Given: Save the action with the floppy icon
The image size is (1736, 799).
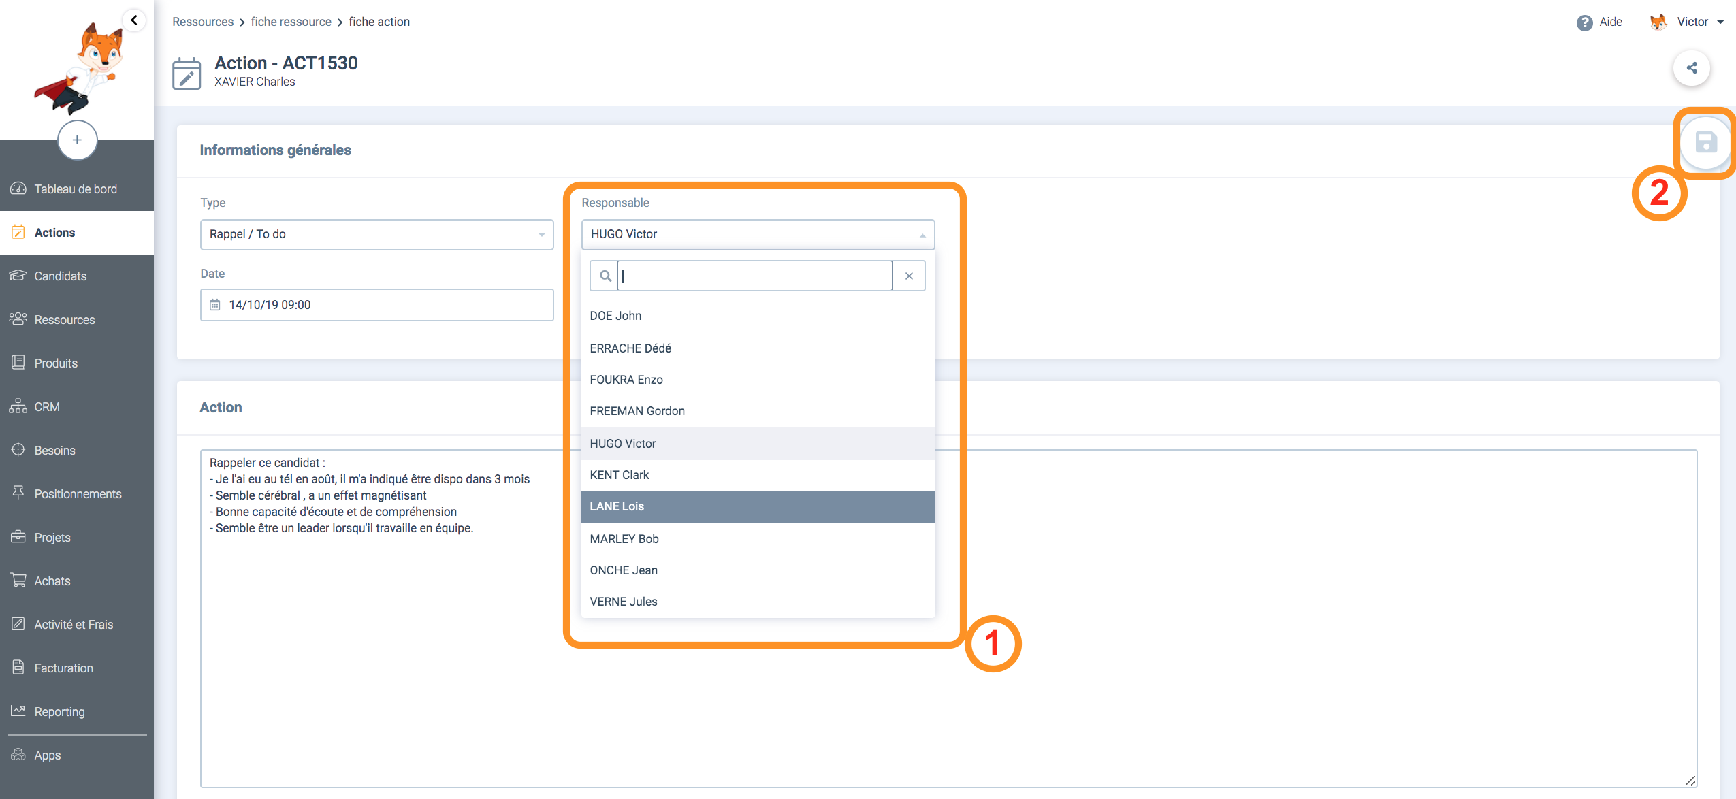Looking at the screenshot, I should point(1705,143).
